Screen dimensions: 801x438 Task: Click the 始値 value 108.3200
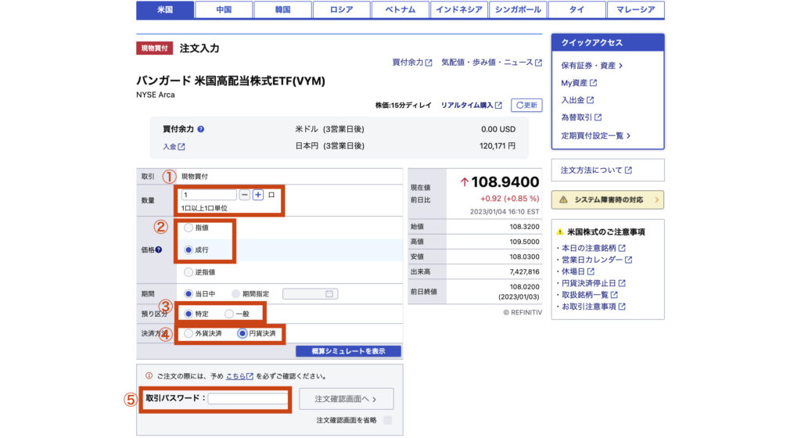[524, 227]
